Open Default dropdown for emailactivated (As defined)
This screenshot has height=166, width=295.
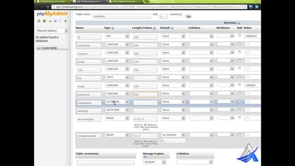tap(173, 135)
